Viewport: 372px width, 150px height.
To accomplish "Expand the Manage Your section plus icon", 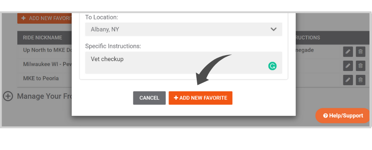I will pyautogui.click(x=8, y=96).
